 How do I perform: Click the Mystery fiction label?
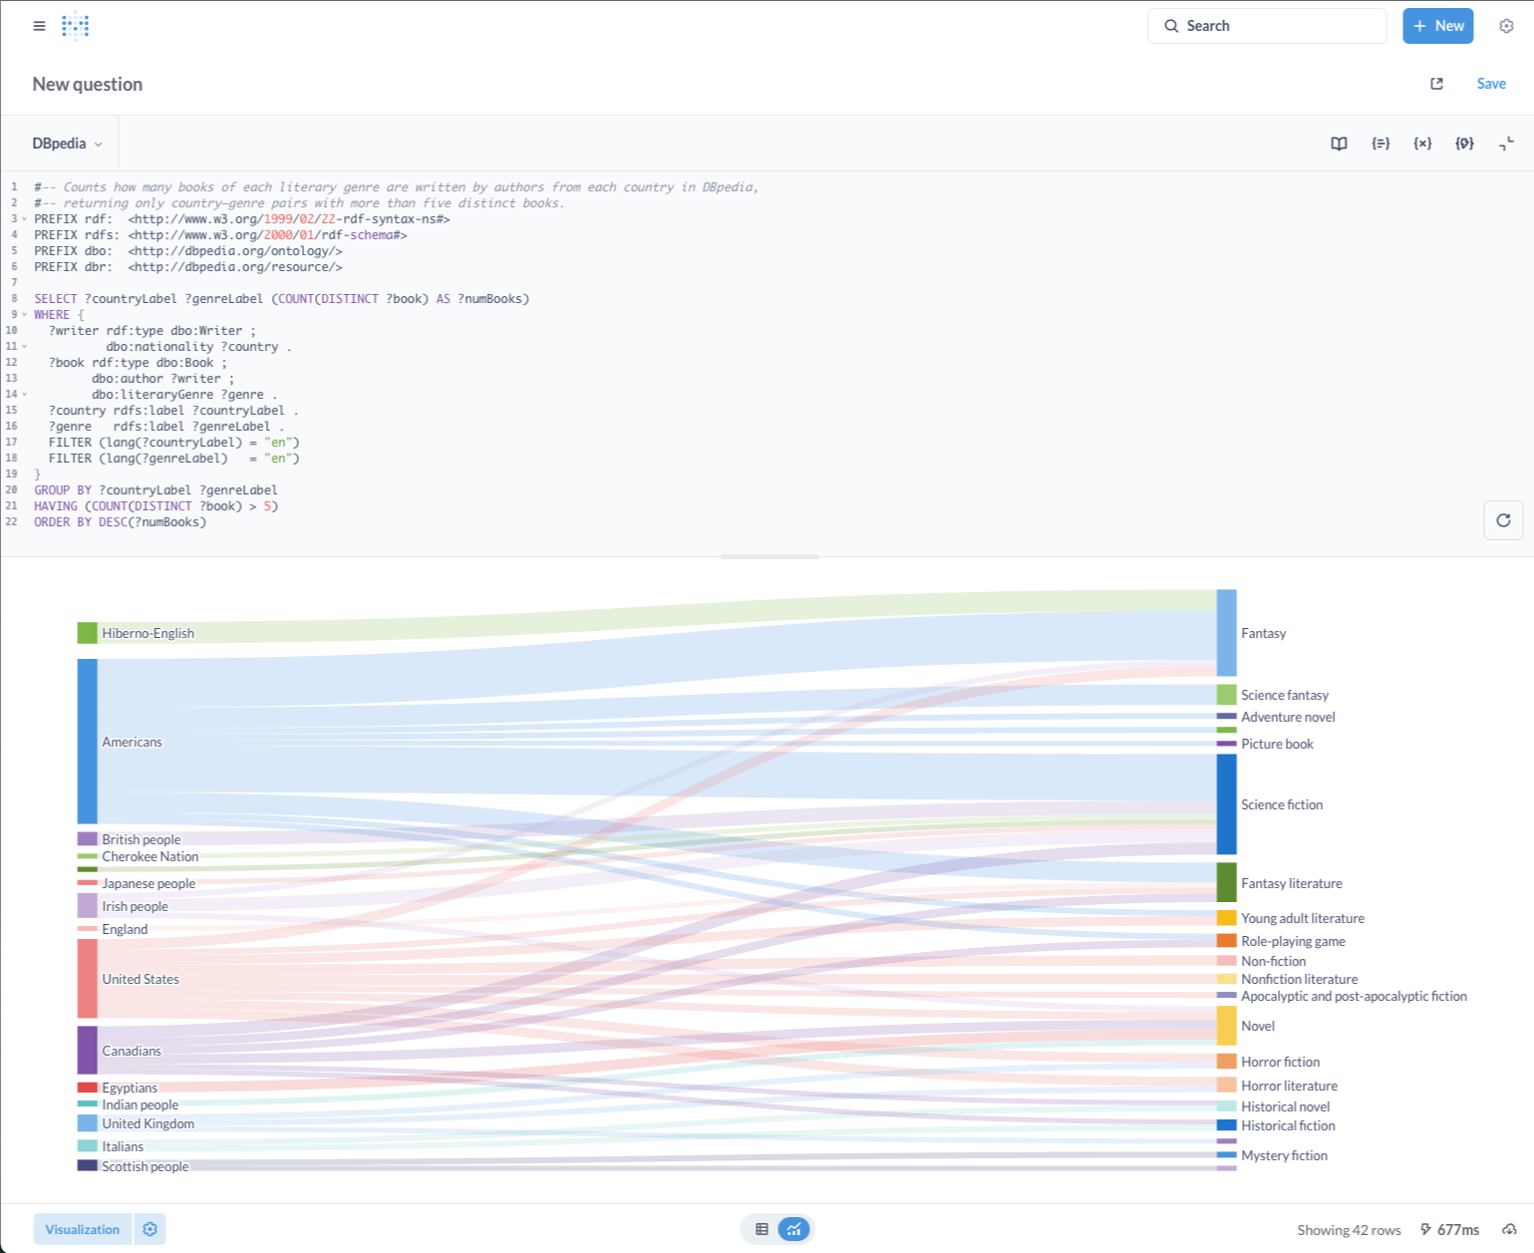(1284, 1155)
